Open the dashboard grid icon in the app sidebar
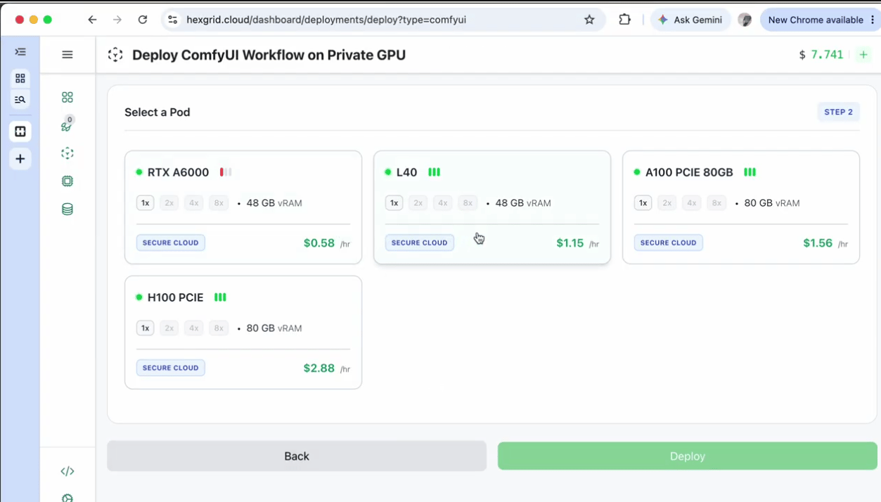881x502 pixels. (67, 97)
